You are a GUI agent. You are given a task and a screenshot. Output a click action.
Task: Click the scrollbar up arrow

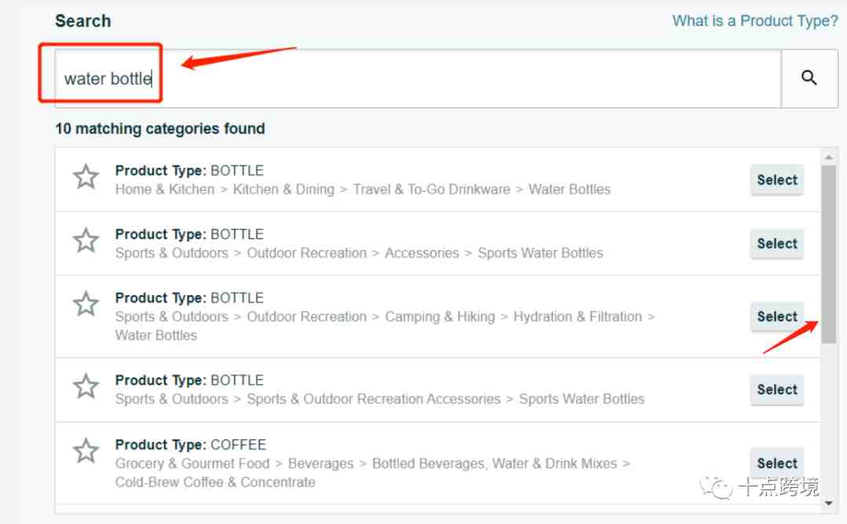[829, 157]
